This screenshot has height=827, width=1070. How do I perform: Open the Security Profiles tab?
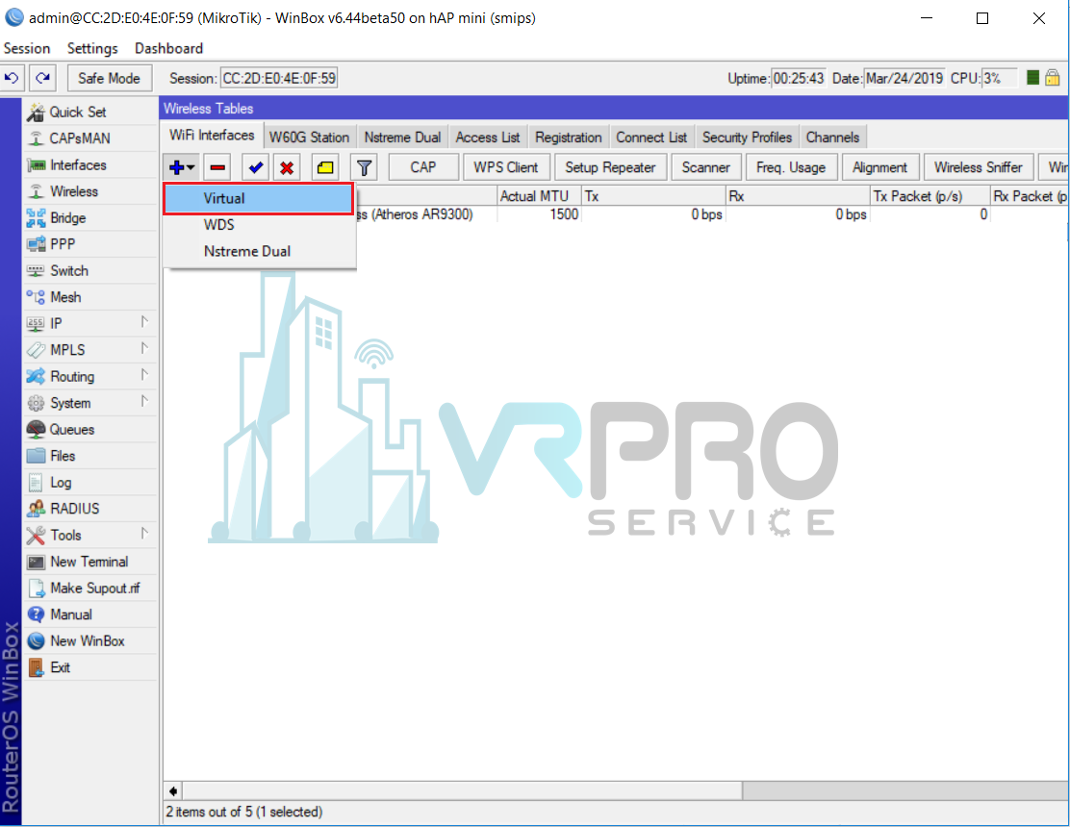click(748, 138)
